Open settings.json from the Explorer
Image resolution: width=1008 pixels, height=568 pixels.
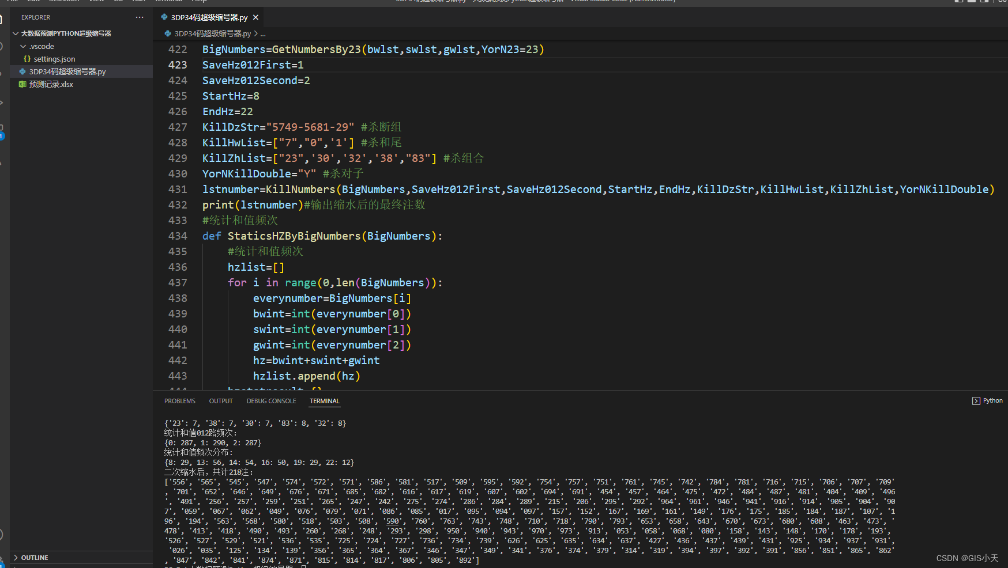54,59
